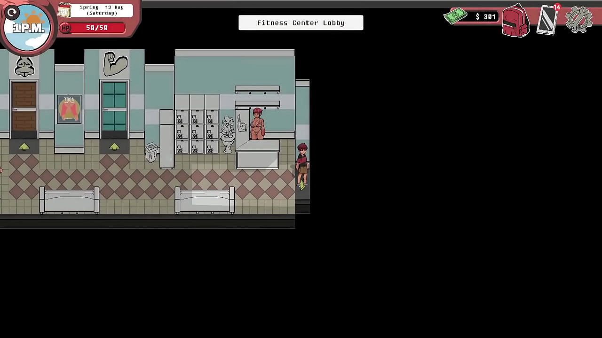Select the receptionist behind the counter
Image resolution: width=602 pixels, height=338 pixels.
click(257, 124)
